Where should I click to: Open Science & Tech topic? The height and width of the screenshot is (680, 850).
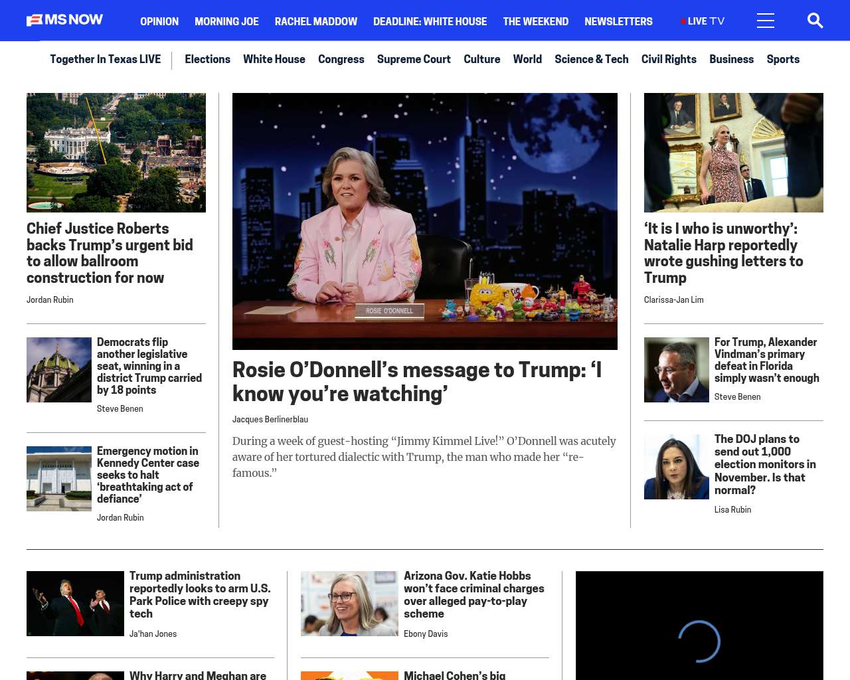point(592,59)
